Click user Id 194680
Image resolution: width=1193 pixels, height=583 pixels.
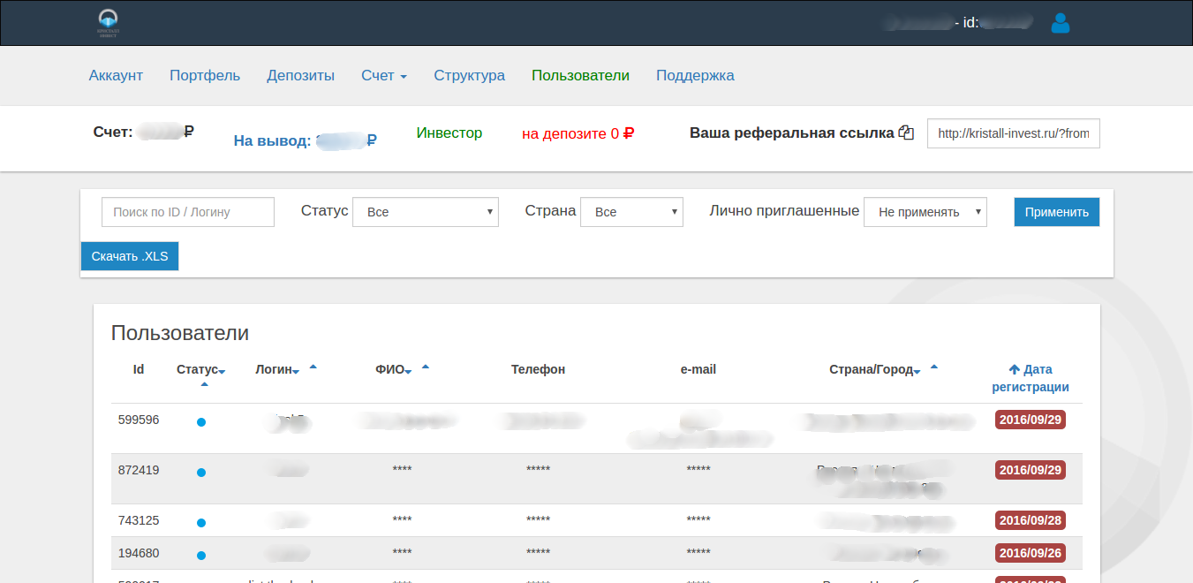tap(139, 553)
